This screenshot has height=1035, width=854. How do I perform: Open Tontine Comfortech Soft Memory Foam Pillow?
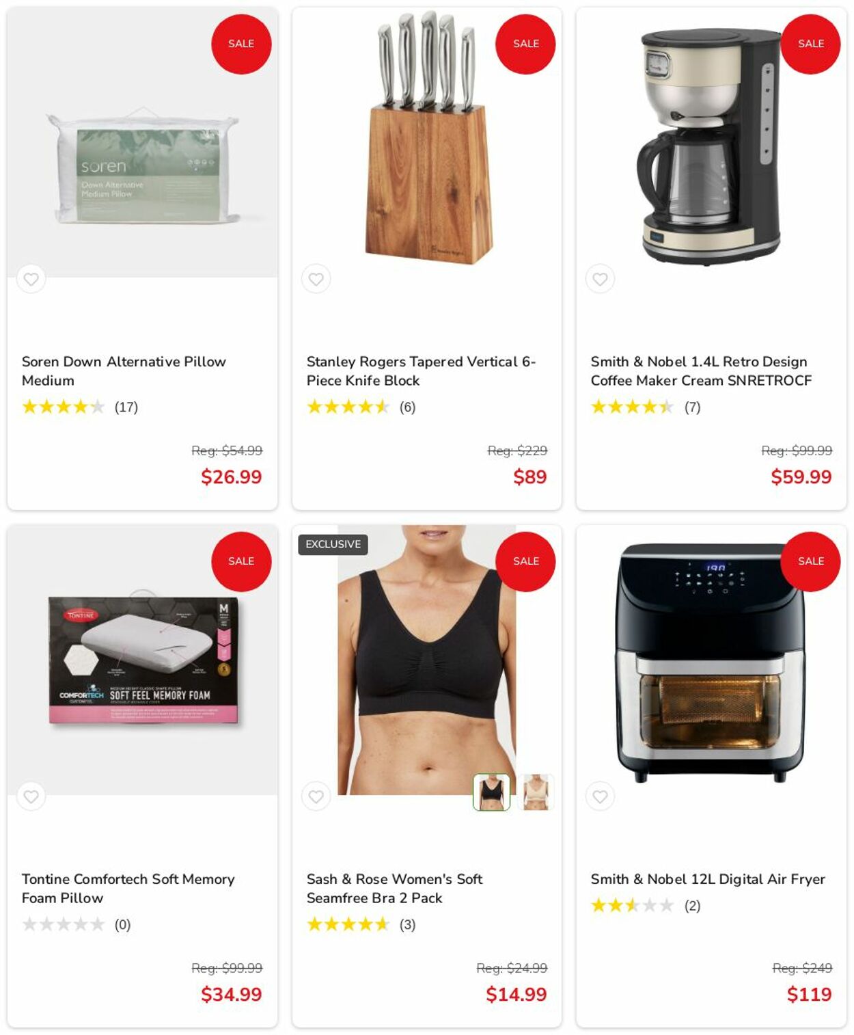[x=128, y=889]
